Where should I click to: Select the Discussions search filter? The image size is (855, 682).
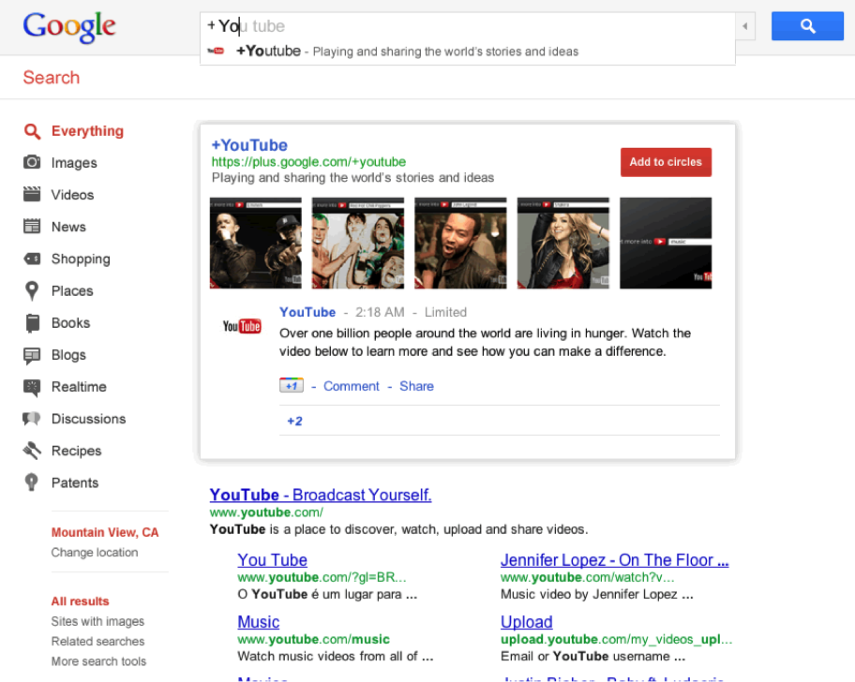click(88, 419)
